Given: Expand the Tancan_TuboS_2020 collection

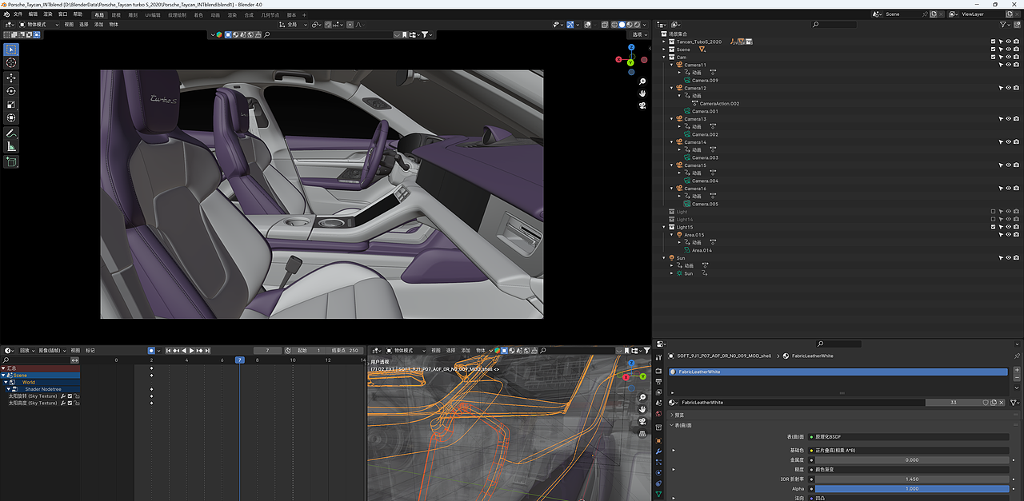Looking at the screenshot, I should 663,42.
